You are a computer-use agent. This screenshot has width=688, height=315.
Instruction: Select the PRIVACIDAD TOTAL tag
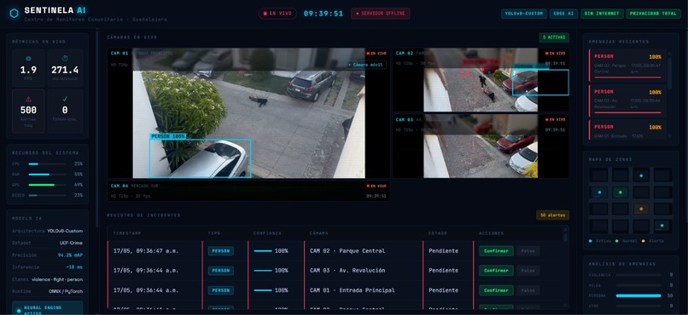pyautogui.click(x=653, y=14)
